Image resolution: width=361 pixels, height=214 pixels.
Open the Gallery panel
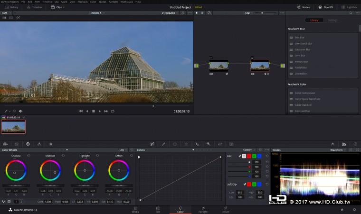point(12,7)
